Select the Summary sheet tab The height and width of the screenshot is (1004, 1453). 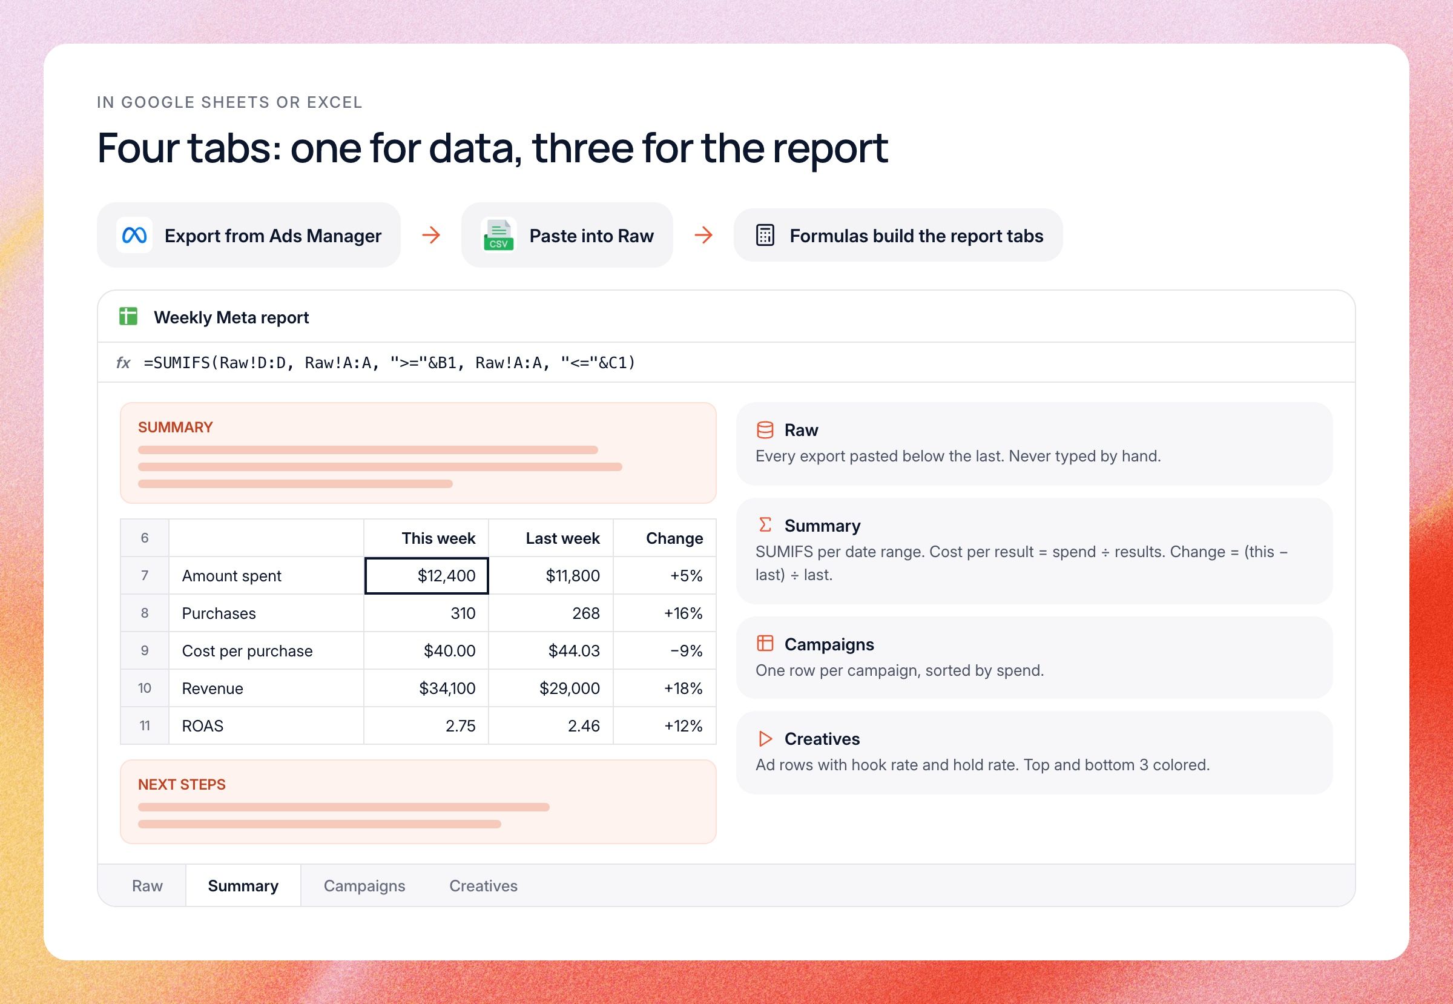coord(243,886)
